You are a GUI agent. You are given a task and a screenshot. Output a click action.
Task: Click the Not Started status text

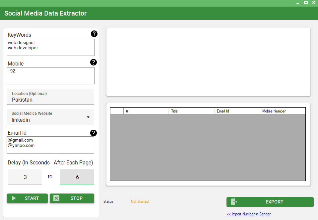pyautogui.click(x=140, y=201)
